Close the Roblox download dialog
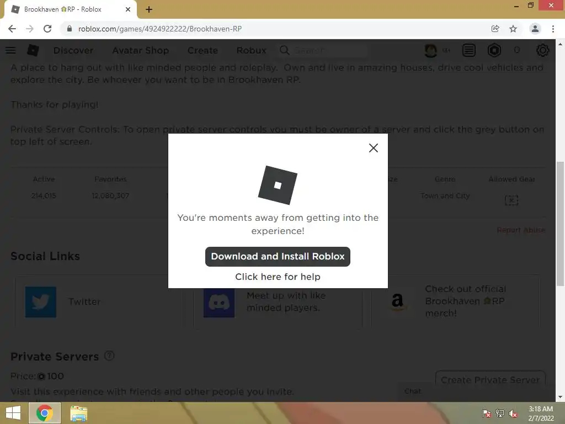The height and width of the screenshot is (424, 565). (x=374, y=148)
